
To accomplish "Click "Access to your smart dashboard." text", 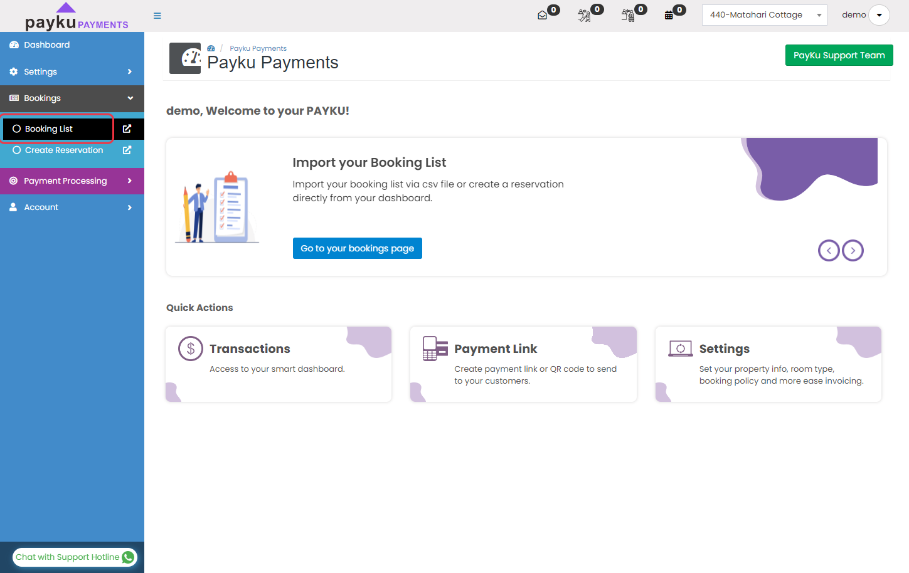I will [277, 369].
